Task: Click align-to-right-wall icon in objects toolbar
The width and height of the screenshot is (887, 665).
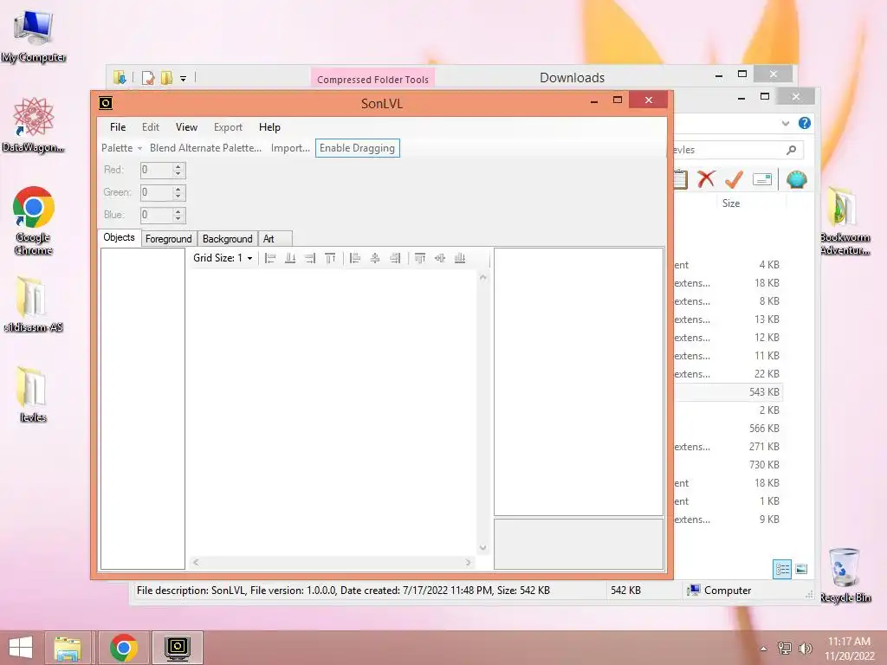Action: tap(310, 258)
